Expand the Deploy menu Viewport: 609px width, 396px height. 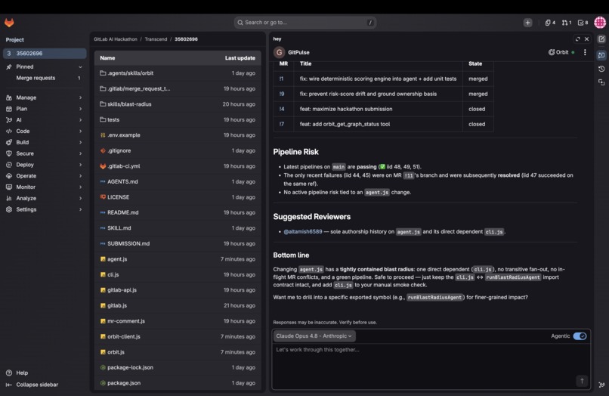tap(44, 165)
